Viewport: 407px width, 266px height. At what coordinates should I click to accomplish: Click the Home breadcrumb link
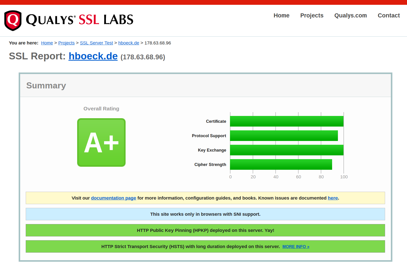pyautogui.click(x=47, y=43)
